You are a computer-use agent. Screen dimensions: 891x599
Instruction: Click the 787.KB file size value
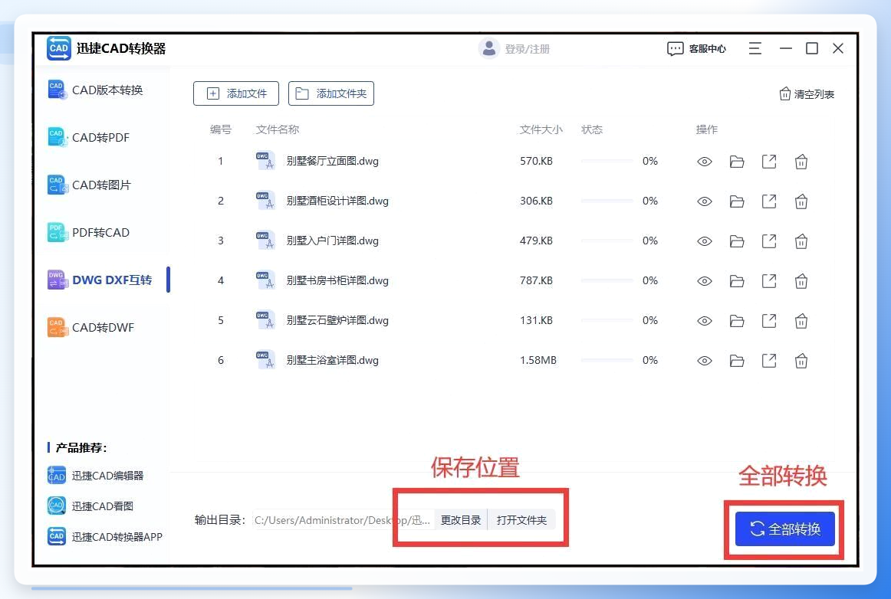(x=537, y=280)
